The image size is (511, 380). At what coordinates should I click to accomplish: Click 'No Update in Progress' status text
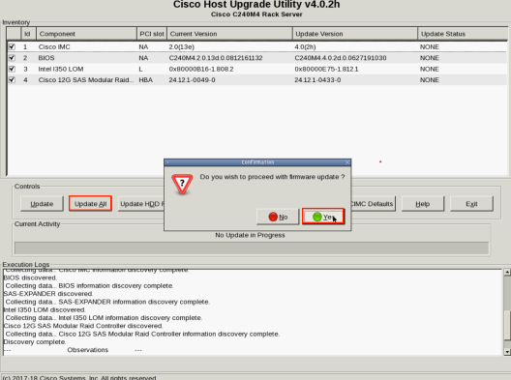click(x=250, y=235)
